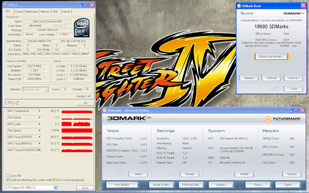This screenshot has width=309, height=193.
Task: Click the 3DMark06 Advanced Edition title icon
Action: point(104,110)
